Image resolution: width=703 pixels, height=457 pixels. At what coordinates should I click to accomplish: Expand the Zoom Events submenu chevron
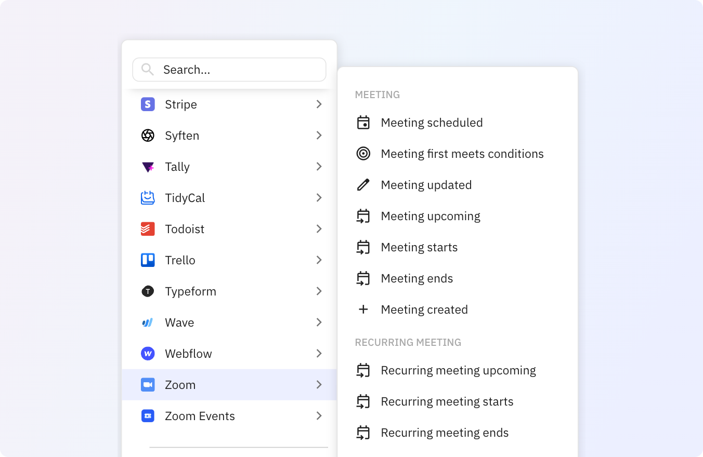(x=319, y=416)
